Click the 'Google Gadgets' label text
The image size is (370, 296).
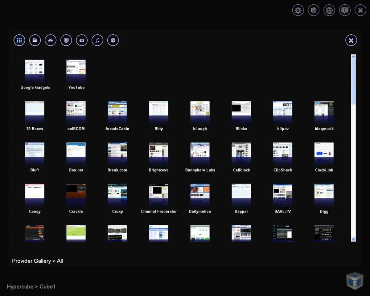(x=36, y=87)
